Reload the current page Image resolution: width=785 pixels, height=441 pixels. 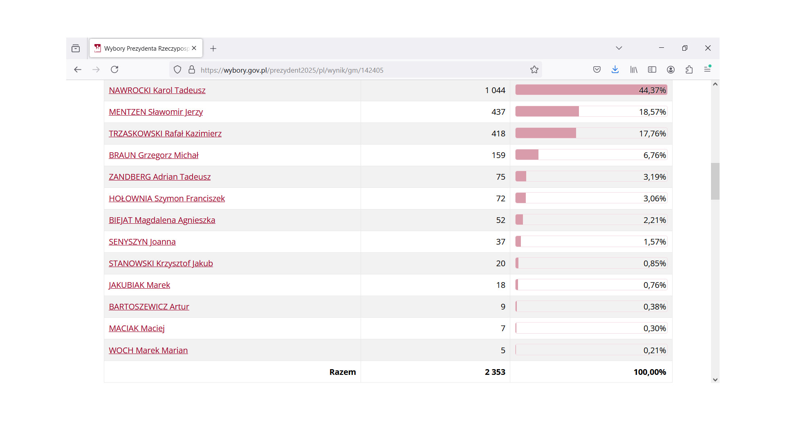(114, 69)
